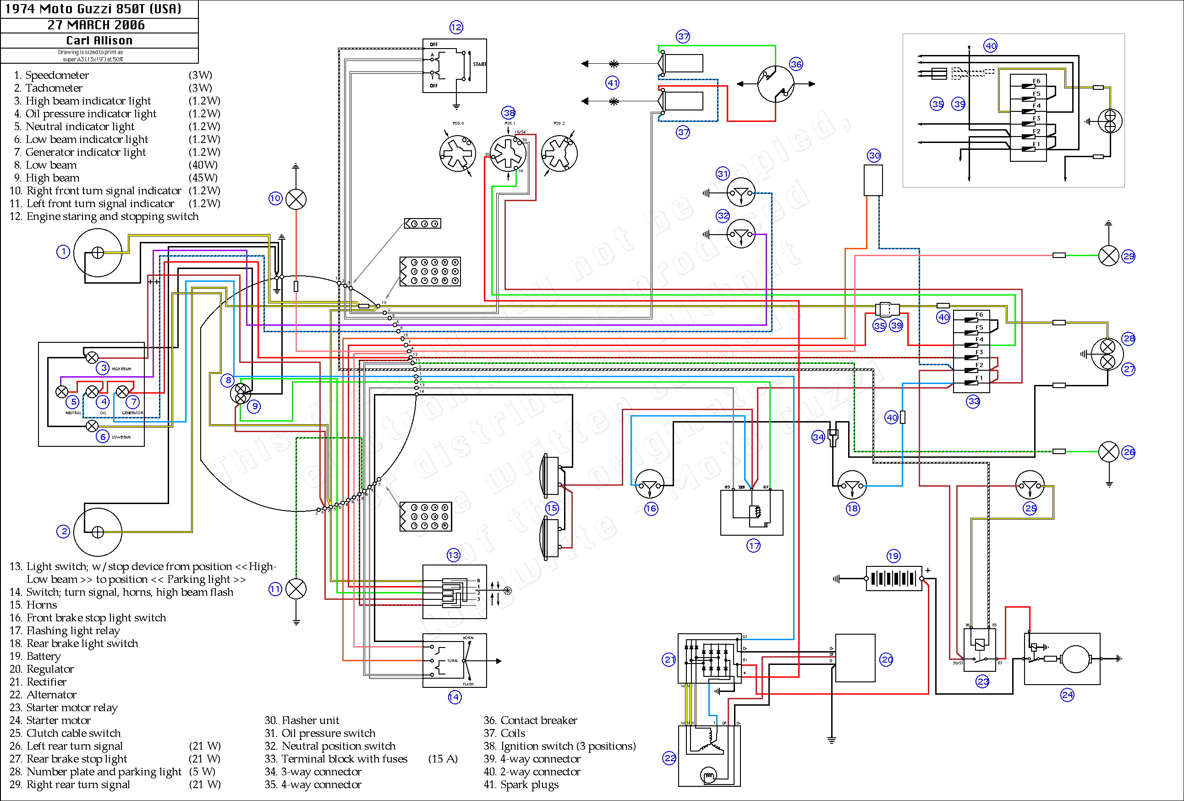The image size is (1184, 801).
Task: Click the rectifier diode block 21
Action: point(710,658)
